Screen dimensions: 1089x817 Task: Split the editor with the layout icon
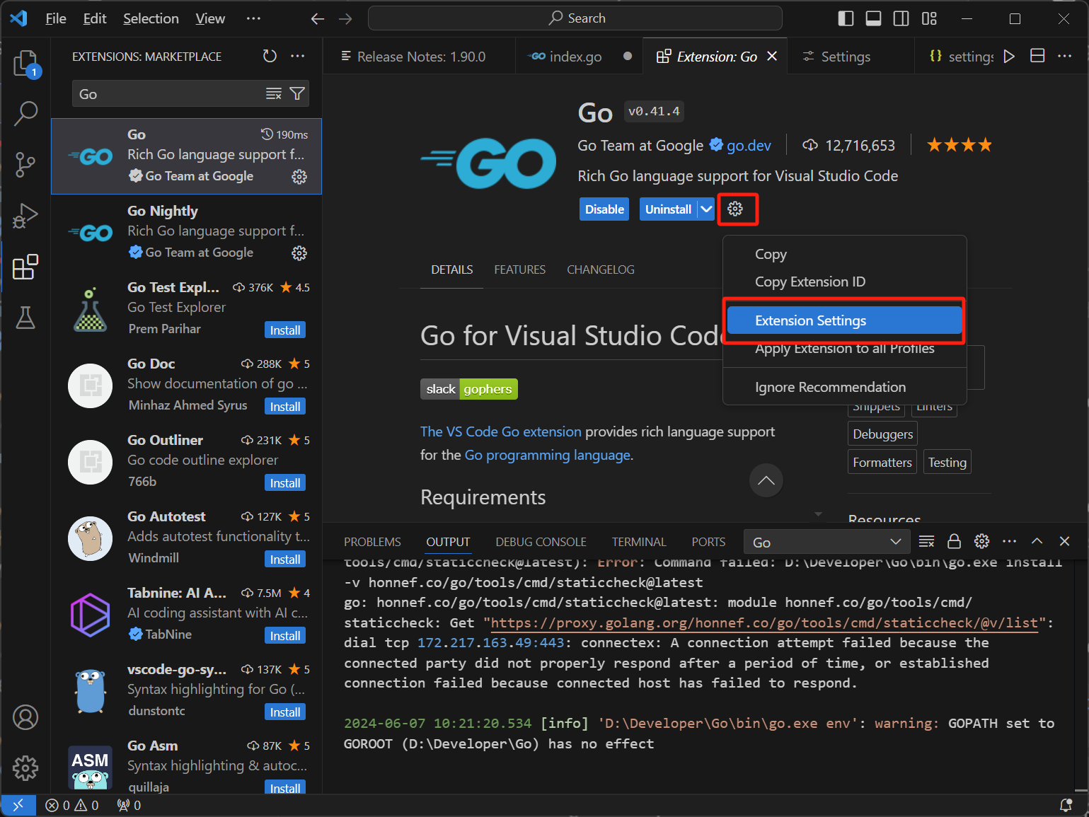(x=1037, y=56)
